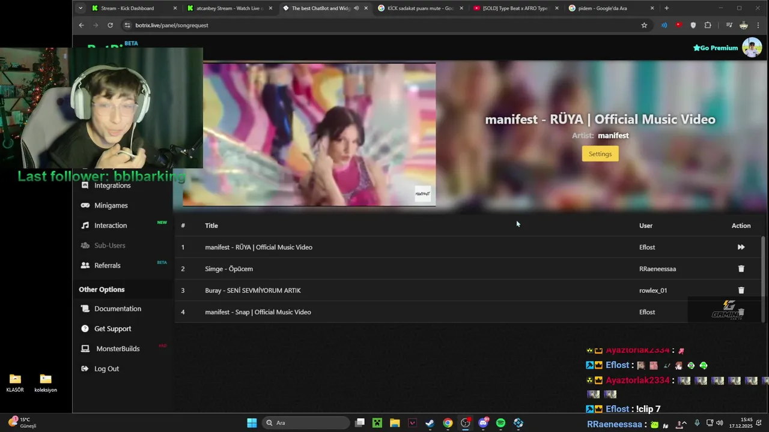The image size is (769, 432).
Task: Click the Integrations icon in sidebar
Action: [85, 185]
